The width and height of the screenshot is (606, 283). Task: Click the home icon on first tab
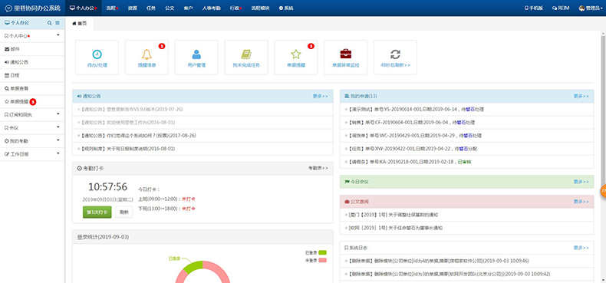(x=74, y=24)
